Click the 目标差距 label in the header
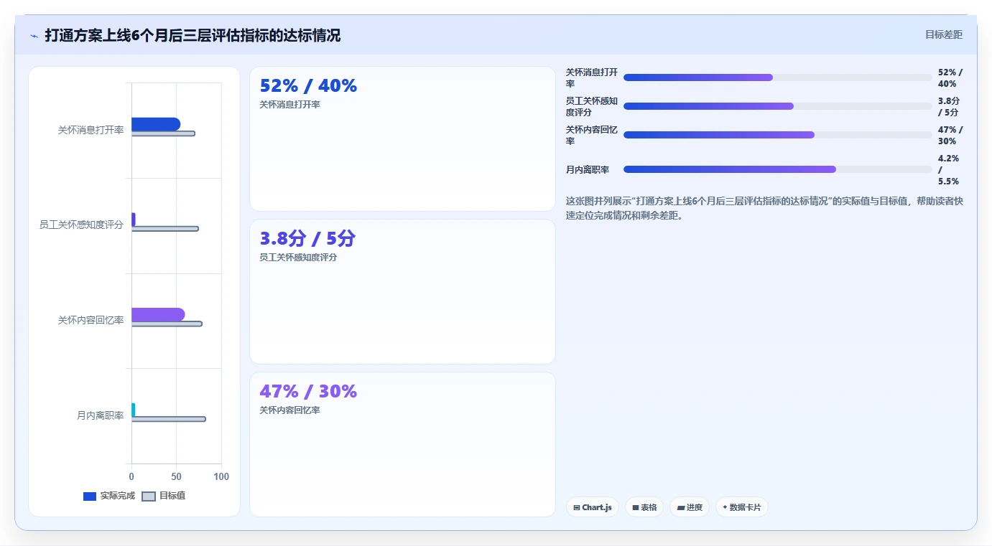This screenshot has height=546, width=992. pyautogui.click(x=943, y=34)
